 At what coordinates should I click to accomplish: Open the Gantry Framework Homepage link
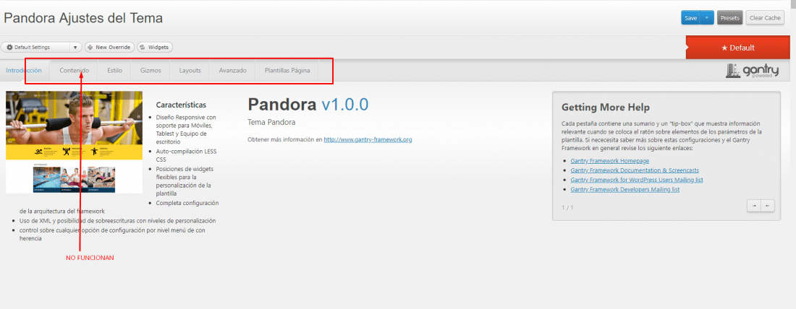610,160
